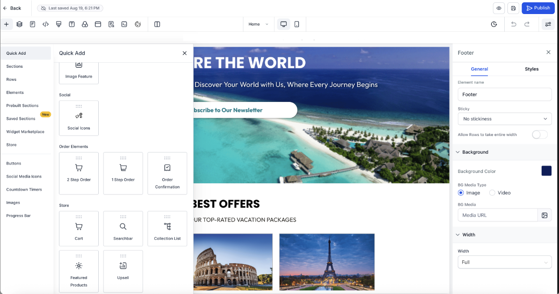Click the Publish button

point(538,8)
